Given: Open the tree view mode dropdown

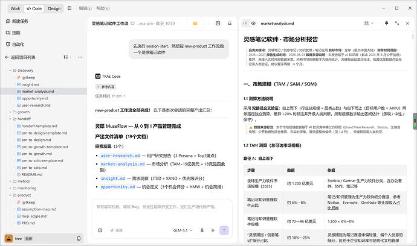Looking at the screenshot, I should point(67,57).
